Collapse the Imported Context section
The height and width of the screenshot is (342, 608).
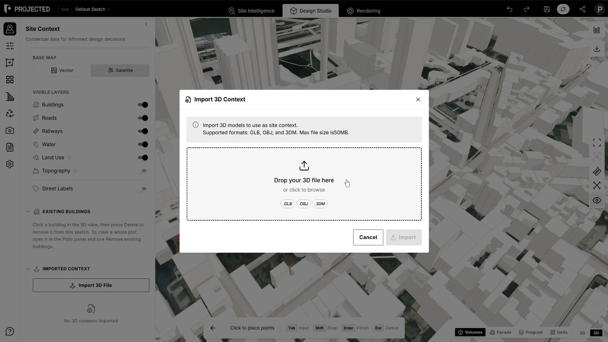point(28,269)
